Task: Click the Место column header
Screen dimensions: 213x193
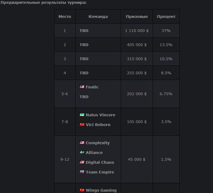Action: tap(65, 16)
